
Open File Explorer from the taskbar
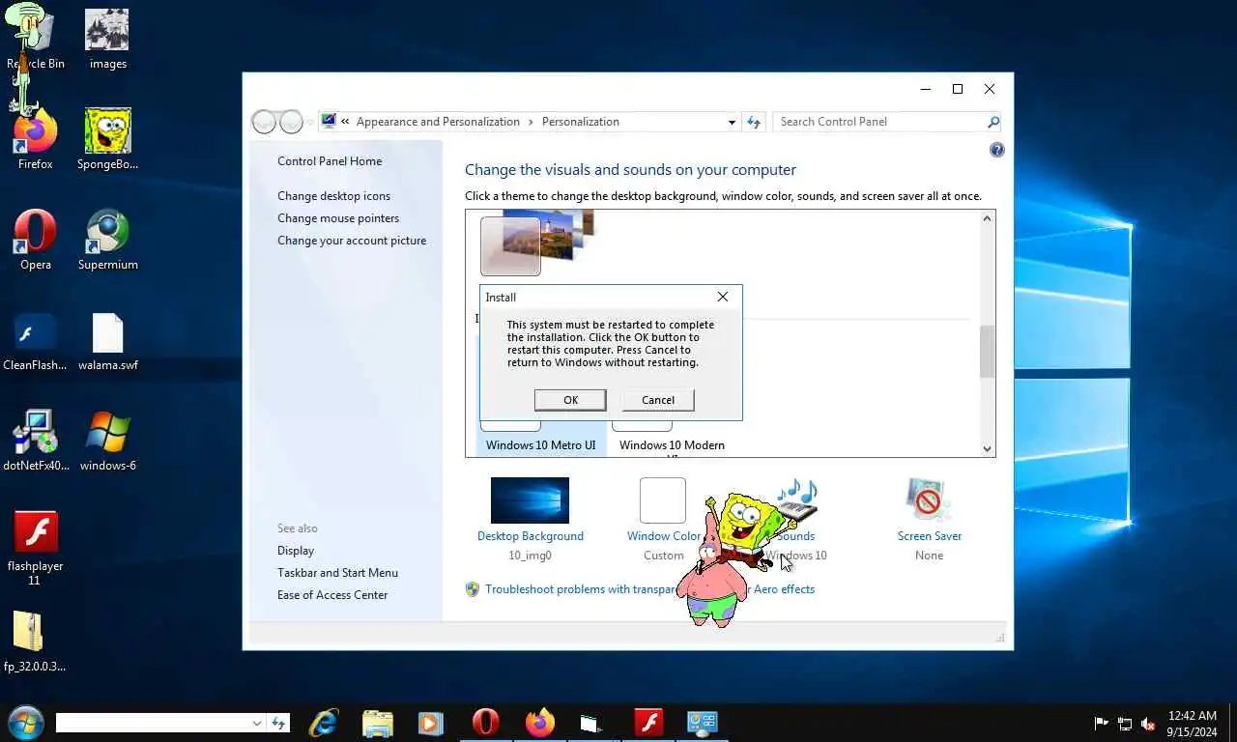(x=378, y=723)
